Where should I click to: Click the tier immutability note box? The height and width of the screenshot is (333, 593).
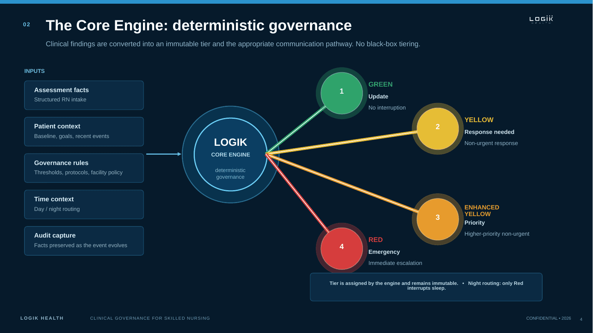426,287
